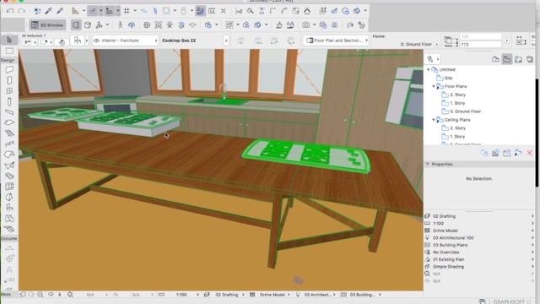
Task: Toggle grid snap icon
Action: [127, 11]
